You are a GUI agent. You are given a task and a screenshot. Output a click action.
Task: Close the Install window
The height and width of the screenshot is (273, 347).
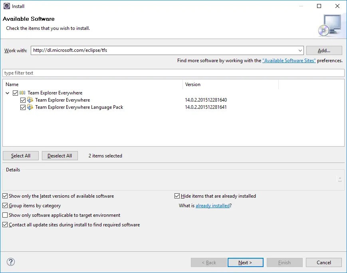tap(337, 6)
